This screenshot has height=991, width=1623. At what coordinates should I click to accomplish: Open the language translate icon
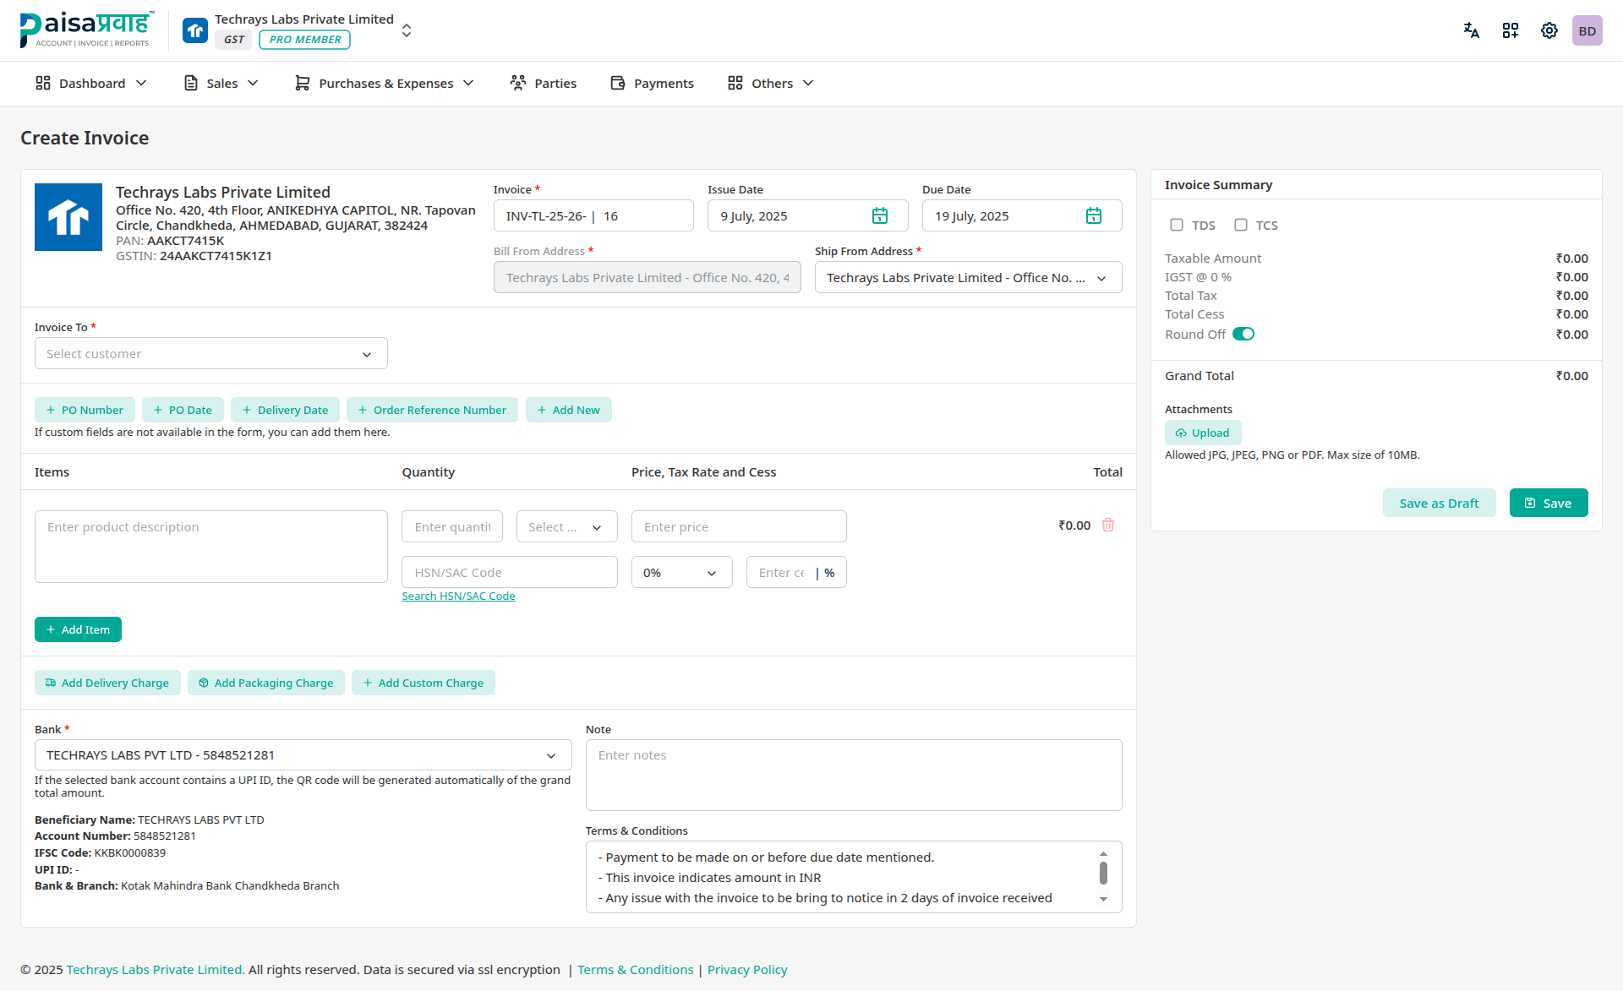[1472, 30]
